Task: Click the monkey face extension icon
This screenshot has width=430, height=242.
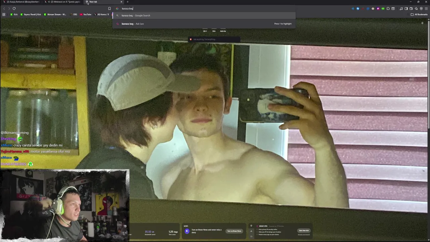Action: coord(373,8)
